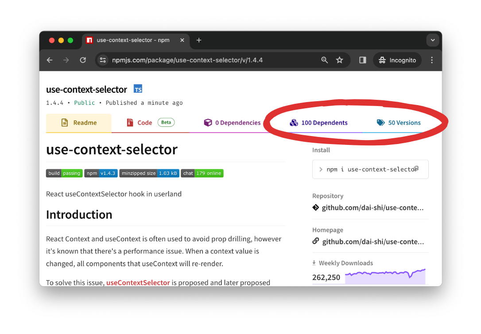481x334 pixels.
Task: Switch to the Readme tab
Action: coord(78,123)
